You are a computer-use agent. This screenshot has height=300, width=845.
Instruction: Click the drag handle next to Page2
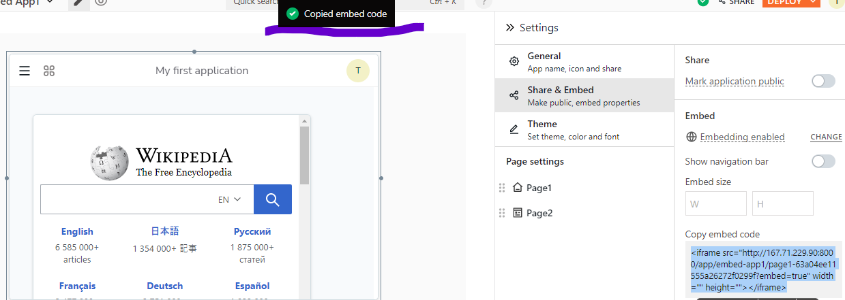point(502,213)
